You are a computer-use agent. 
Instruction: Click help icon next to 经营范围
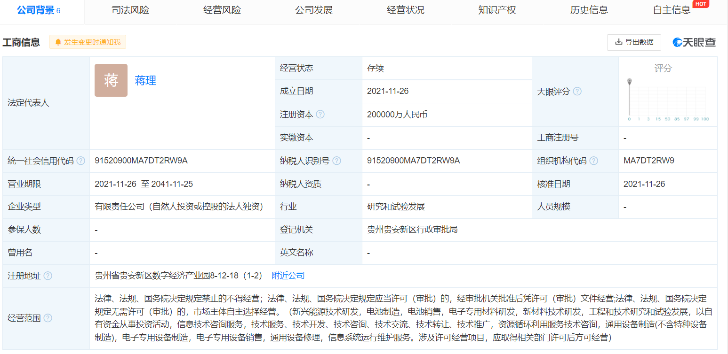point(48,318)
